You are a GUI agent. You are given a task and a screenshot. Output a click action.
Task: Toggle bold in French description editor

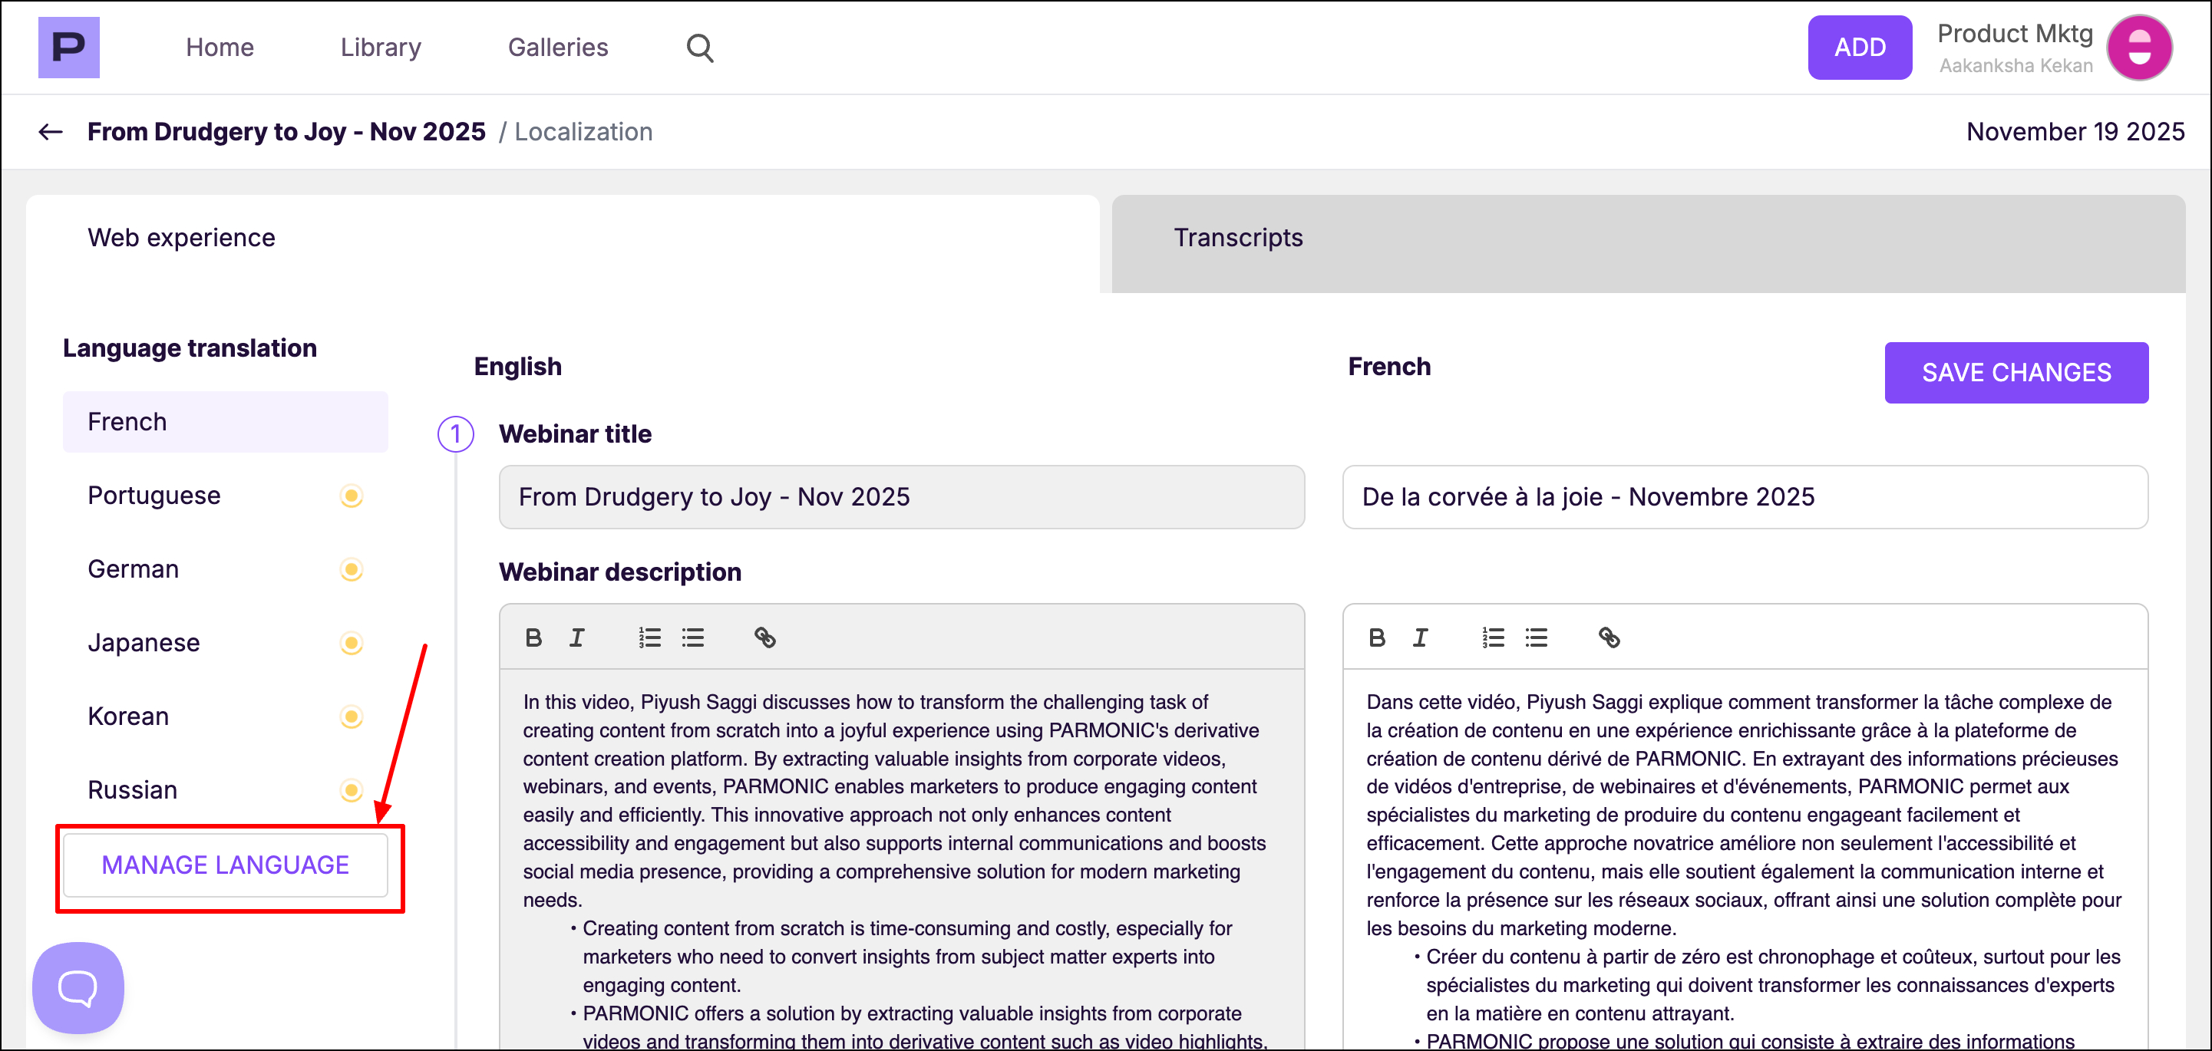click(x=1376, y=638)
